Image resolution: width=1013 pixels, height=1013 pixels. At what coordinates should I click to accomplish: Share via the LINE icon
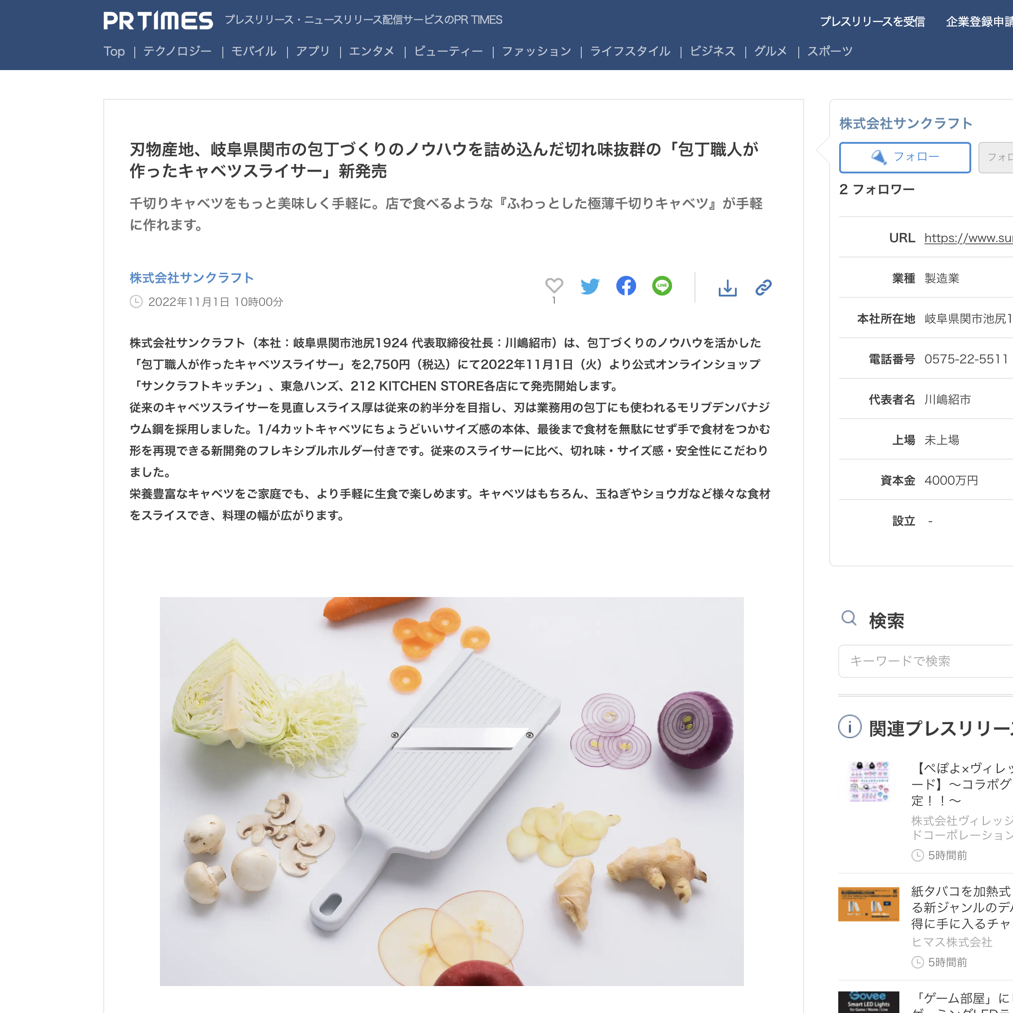[662, 286]
